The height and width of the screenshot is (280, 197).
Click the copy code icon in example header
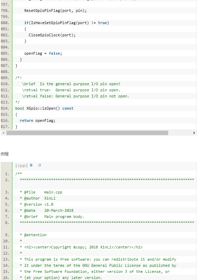coord(40,165)
